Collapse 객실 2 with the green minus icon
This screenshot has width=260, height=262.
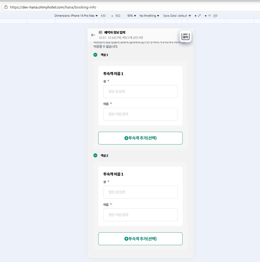[x=95, y=155]
